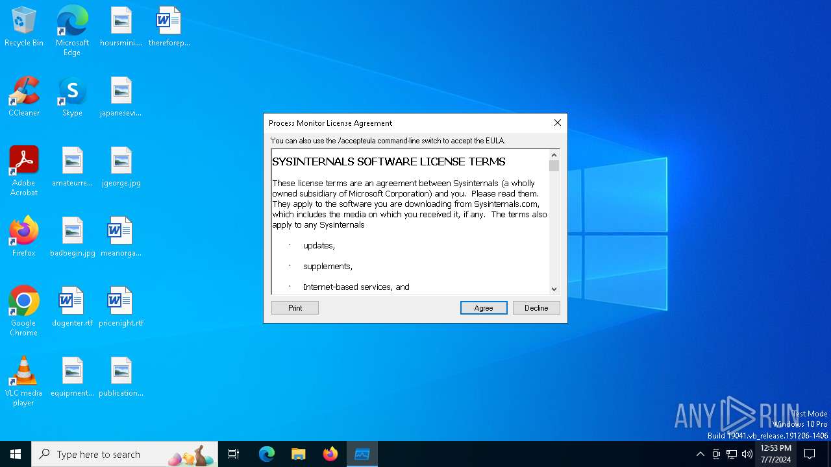Open the Skype desktop shortcut
The height and width of the screenshot is (467, 831).
[x=72, y=97]
